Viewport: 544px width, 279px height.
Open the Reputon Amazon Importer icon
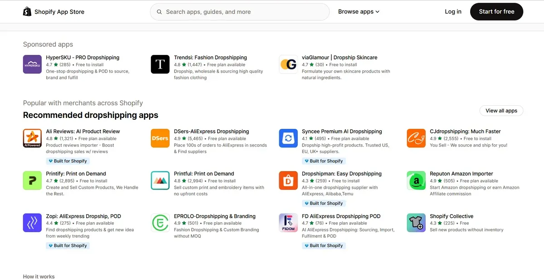click(x=416, y=181)
